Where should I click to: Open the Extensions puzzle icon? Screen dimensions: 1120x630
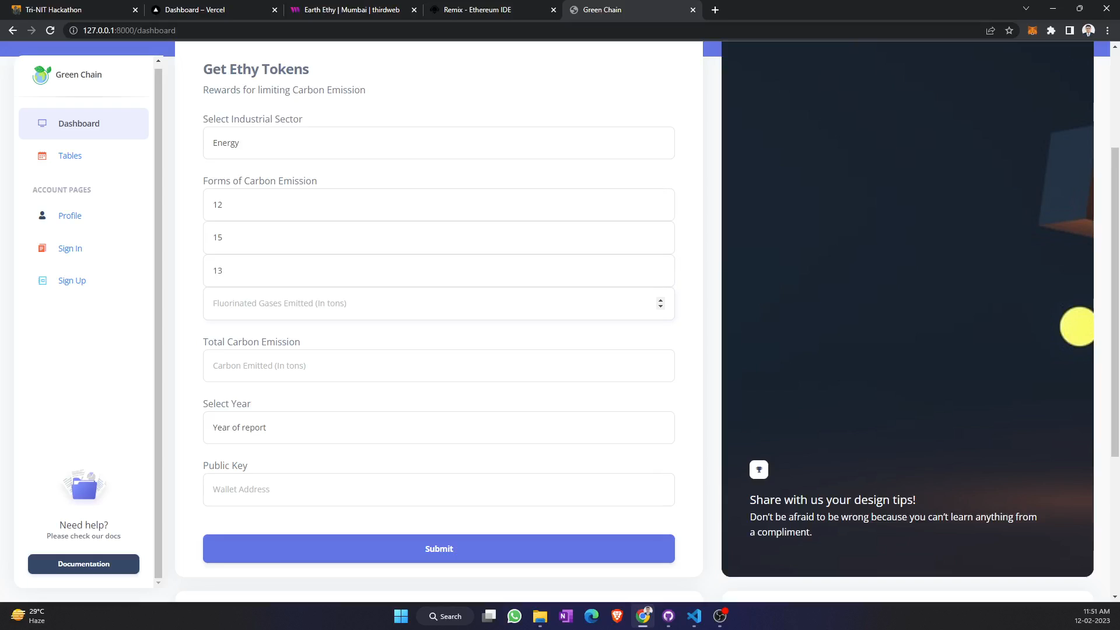(x=1051, y=30)
